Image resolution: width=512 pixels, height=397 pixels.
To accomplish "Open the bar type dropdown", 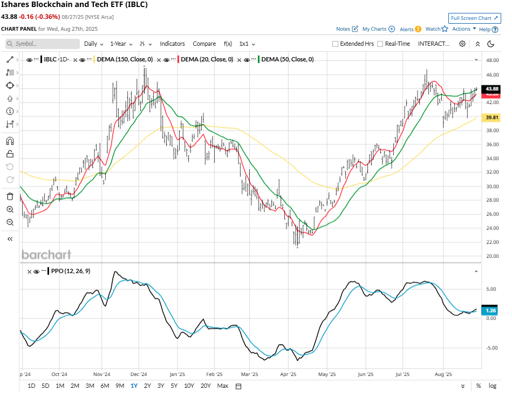I will [146, 44].
